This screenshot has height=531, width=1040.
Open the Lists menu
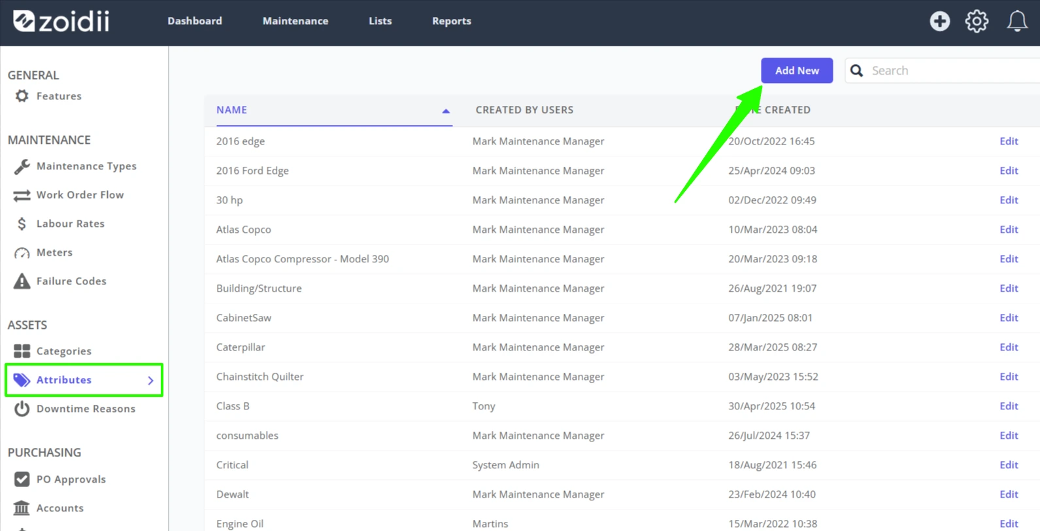coord(380,21)
